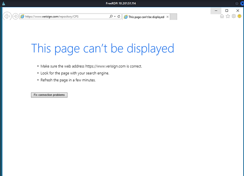Open a new tab with the blank tab button
Image resolution: width=244 pixels, height=176 pixels.
click(173, 17)
